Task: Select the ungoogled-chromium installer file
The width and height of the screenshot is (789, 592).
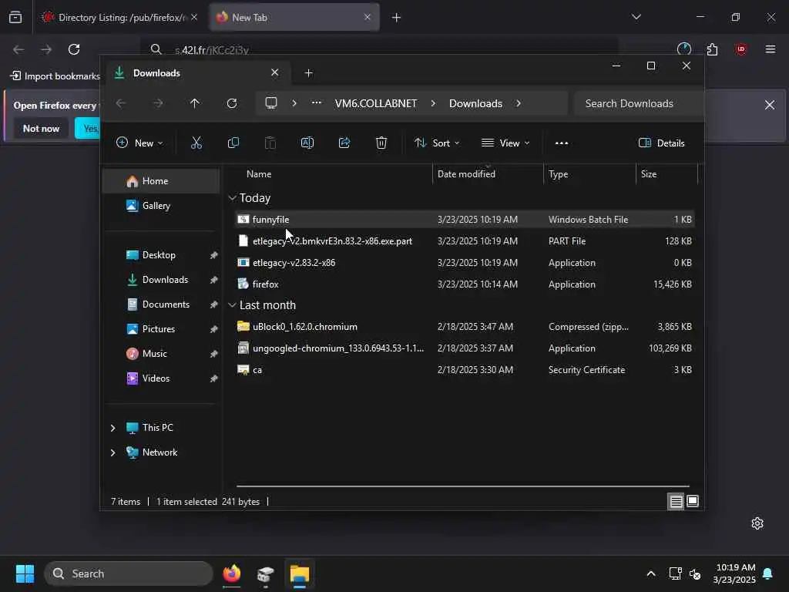Action: (465, 348)
